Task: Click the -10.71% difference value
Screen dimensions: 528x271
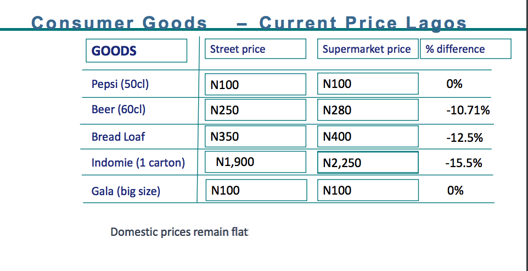Action: [x=468, y=110]
